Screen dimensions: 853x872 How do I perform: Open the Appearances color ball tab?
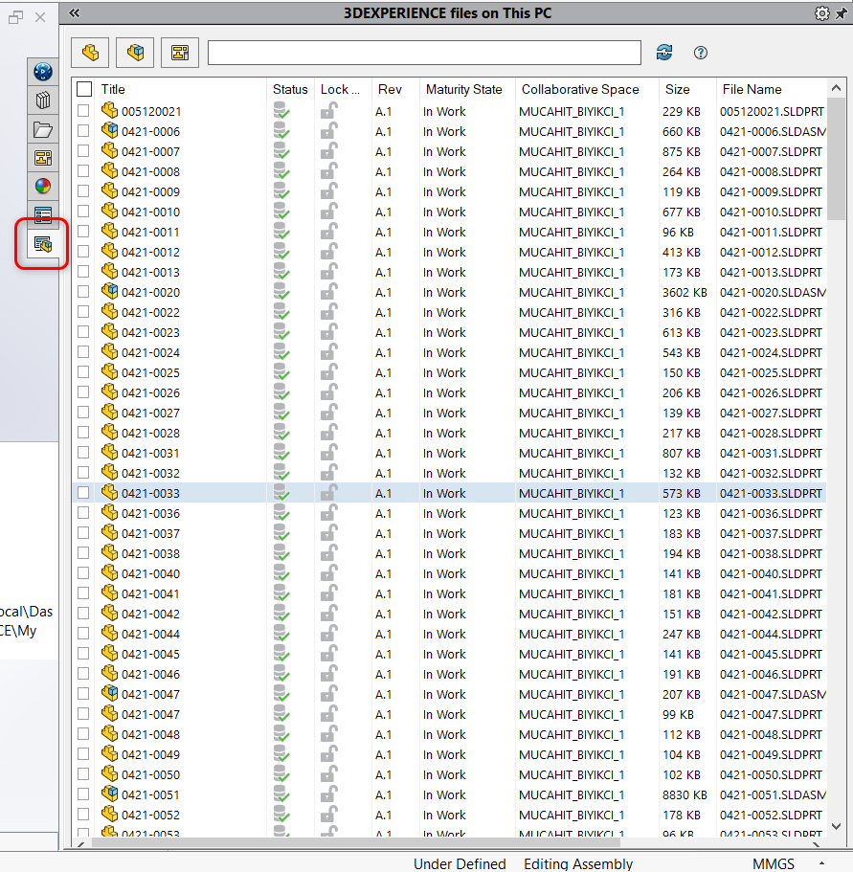pos(43,187)
